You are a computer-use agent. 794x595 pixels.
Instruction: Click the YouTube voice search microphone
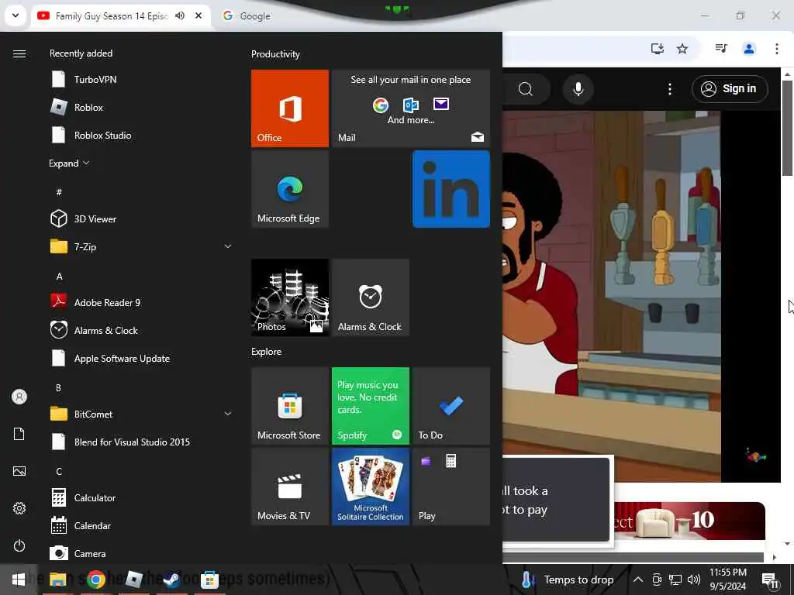(x=578, y=89)
